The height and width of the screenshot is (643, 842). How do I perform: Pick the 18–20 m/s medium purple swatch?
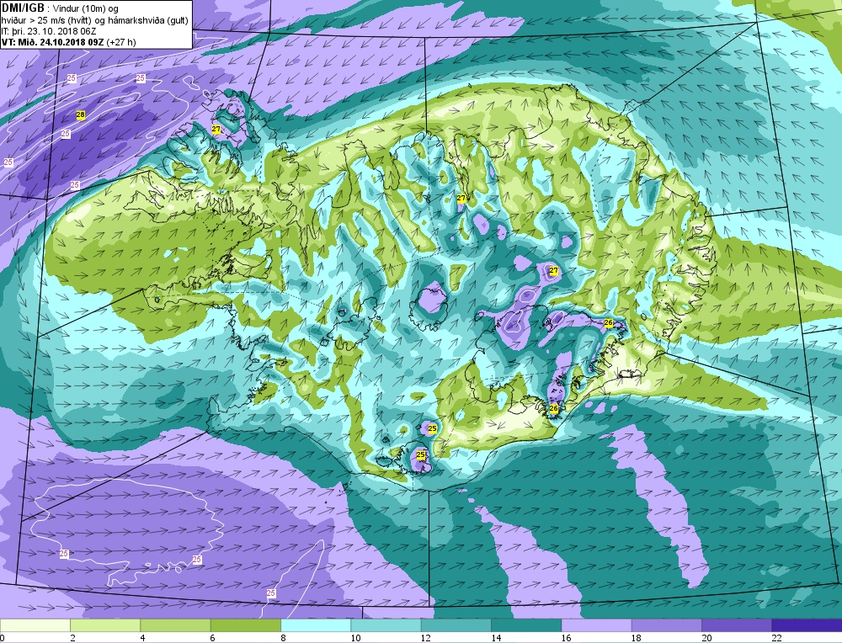pos(666,625)
